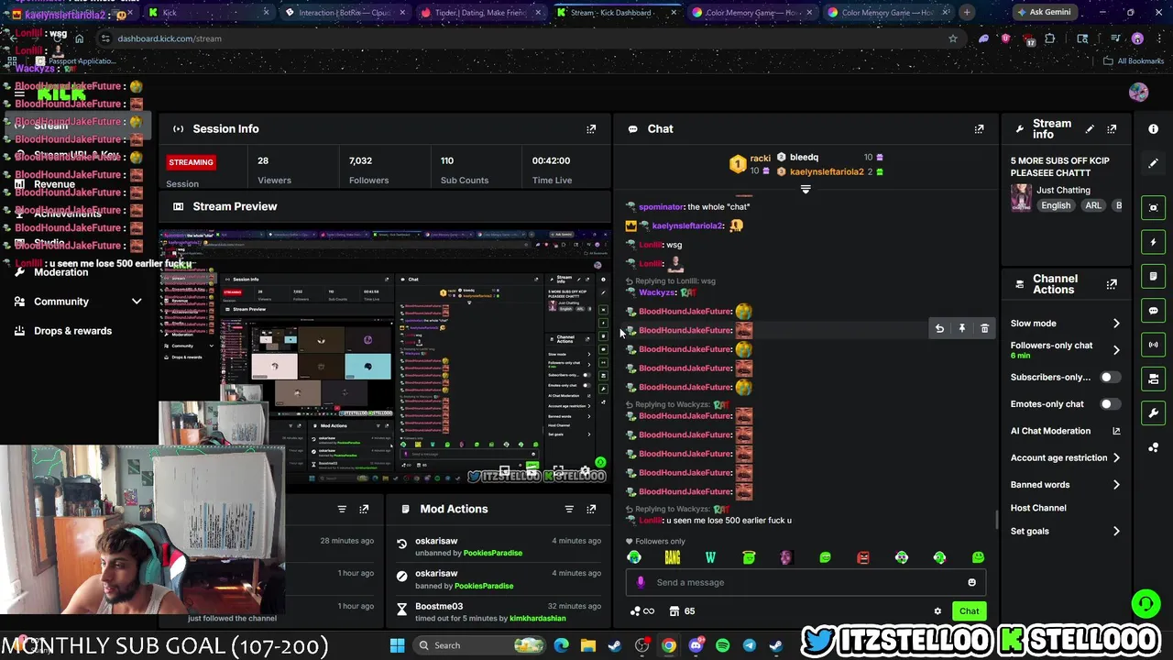Screen dimensions: 1173x660
Task: Open Drops & rewards in sidebar
Action: (x=72, y=331)
